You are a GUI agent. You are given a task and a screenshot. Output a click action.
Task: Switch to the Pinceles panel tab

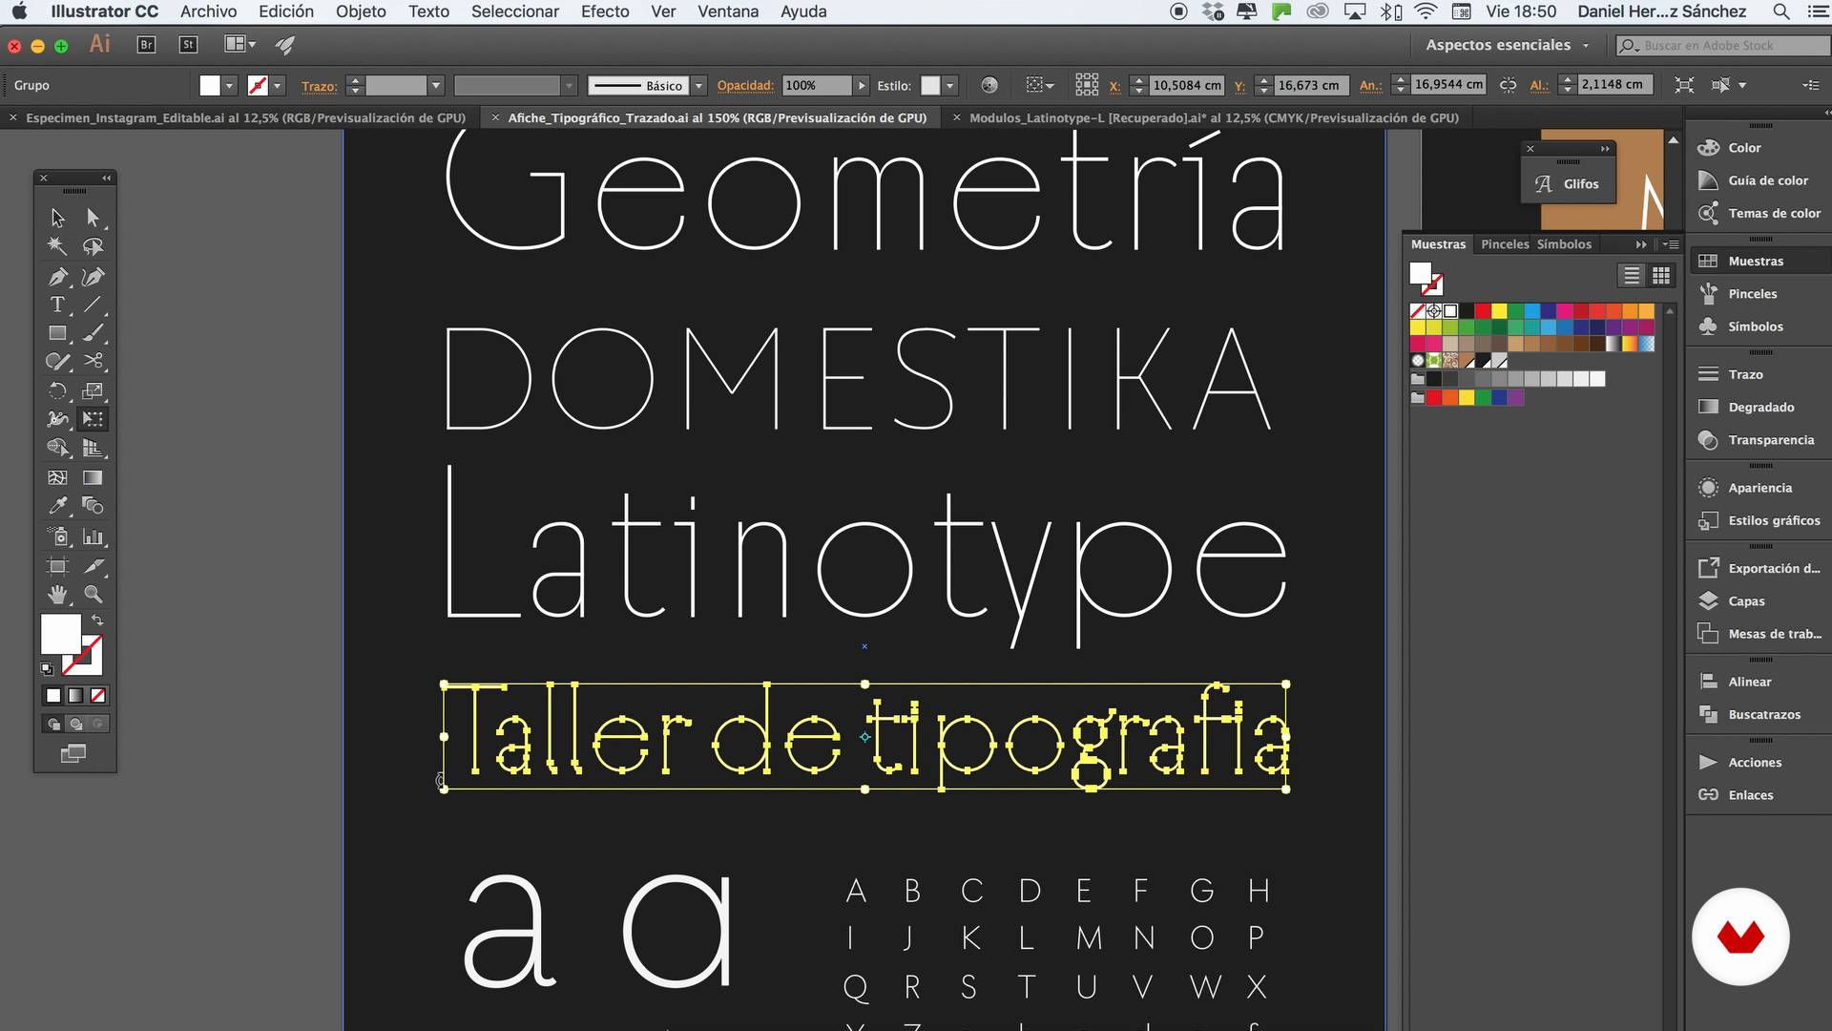pyautogui.click(x=1505, y=244)
